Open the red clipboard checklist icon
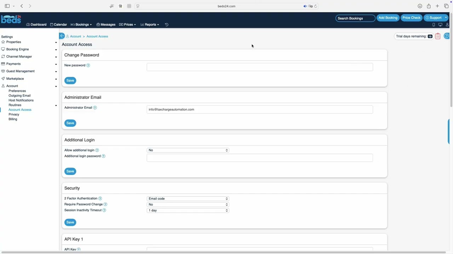This screenshot has width=453, height=254. [438, 36]
